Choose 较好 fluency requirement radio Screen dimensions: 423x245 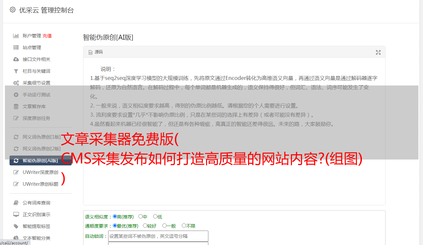coord(145,226)
